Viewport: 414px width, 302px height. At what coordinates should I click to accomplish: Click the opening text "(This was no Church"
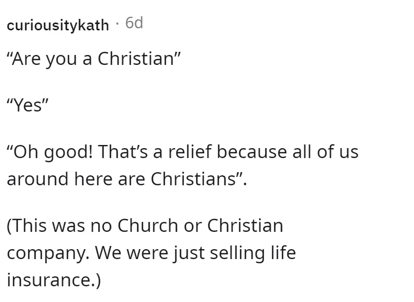tap(93, 226)
